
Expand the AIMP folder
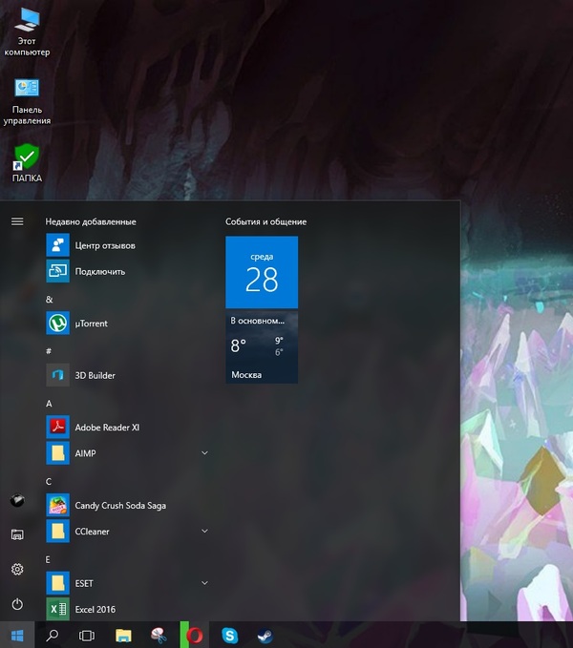click(204, 452)
